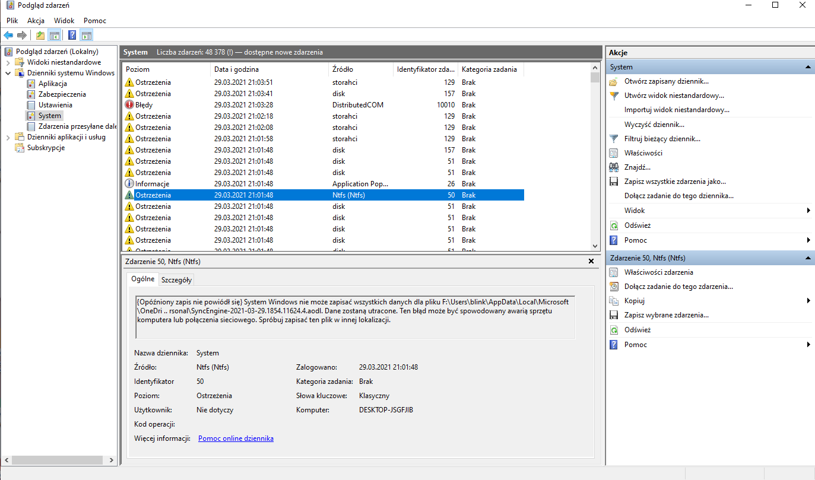Click the funnel icon for Filtruj bieżący dziennik

point(614,139)
